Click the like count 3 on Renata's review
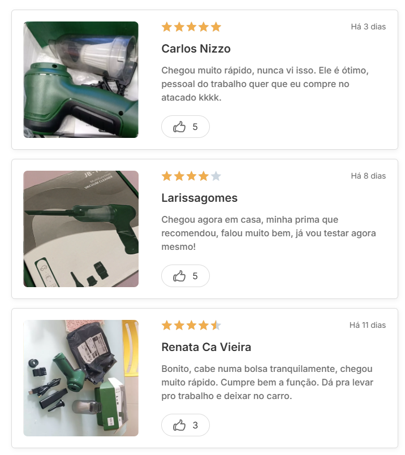 (195, 425)
